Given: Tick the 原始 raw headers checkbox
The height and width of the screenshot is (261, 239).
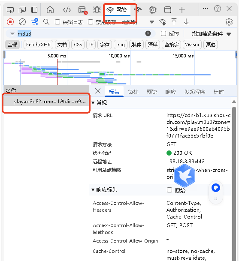Looking at the screenshot, I should (169, 190).
